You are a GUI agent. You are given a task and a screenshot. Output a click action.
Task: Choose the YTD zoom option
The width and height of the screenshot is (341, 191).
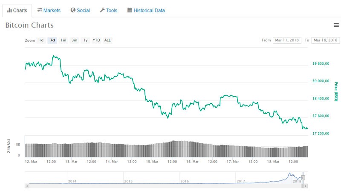tap(97, 40)
